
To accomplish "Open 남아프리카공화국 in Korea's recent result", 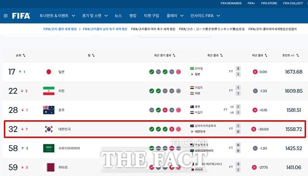I will tap(205, 126).
